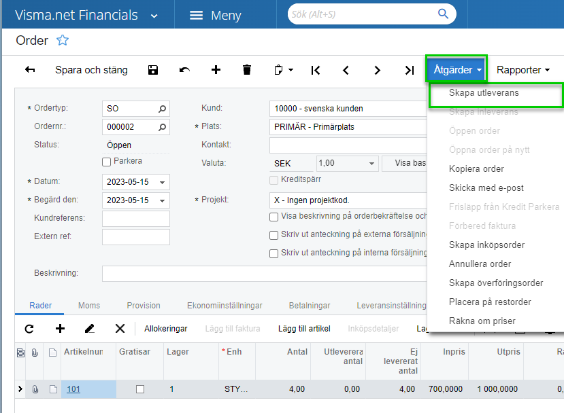Viewport: 564px width, 413px height.
Task: Expand the Visma.net Financials app switcher
Action: [154, 16]
